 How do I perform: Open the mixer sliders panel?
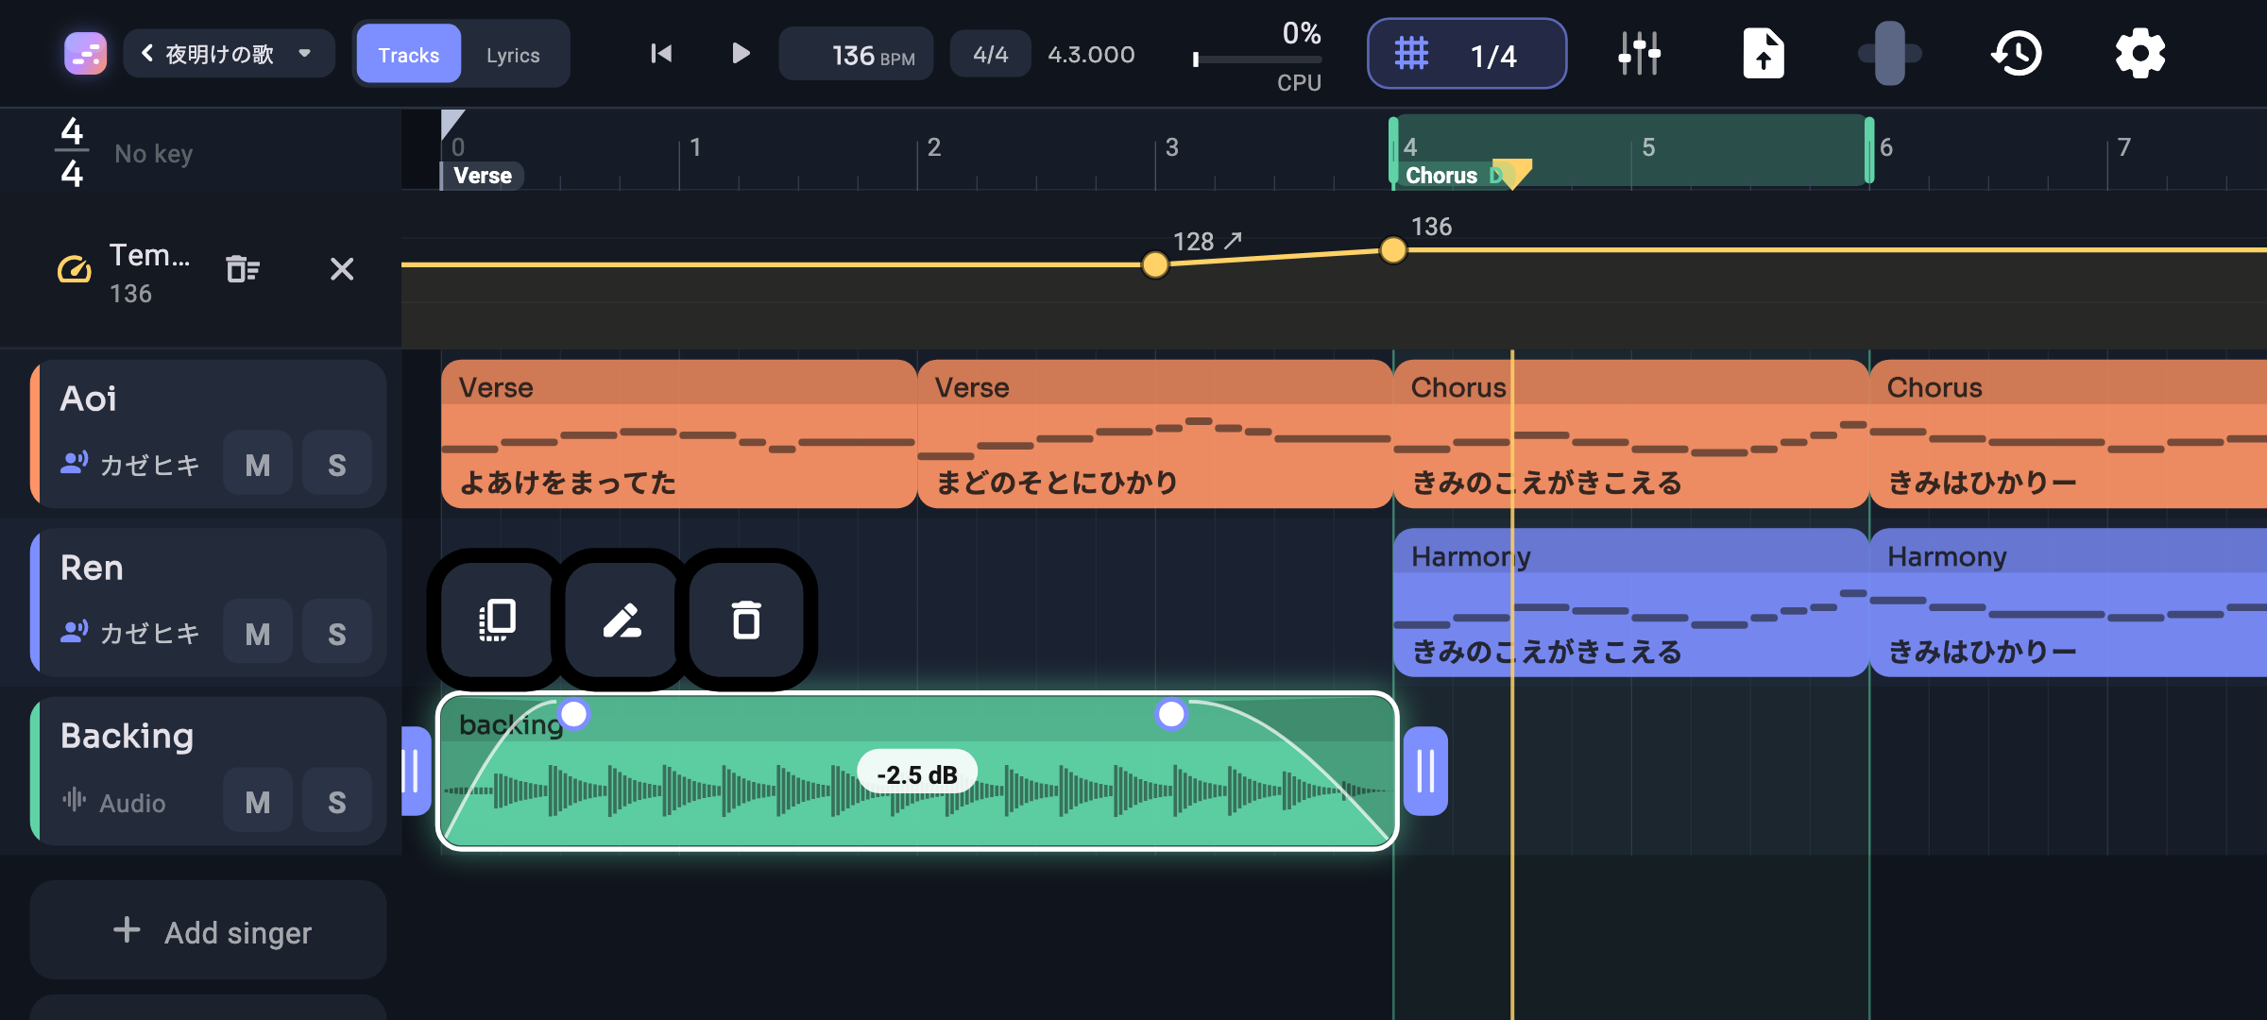point(1639,54)
